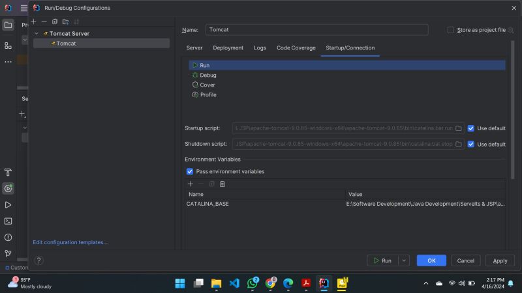The height and width of the screenshot is (293, 522).
Task: Open the Structure tool window icon
Action: (8, 46)
